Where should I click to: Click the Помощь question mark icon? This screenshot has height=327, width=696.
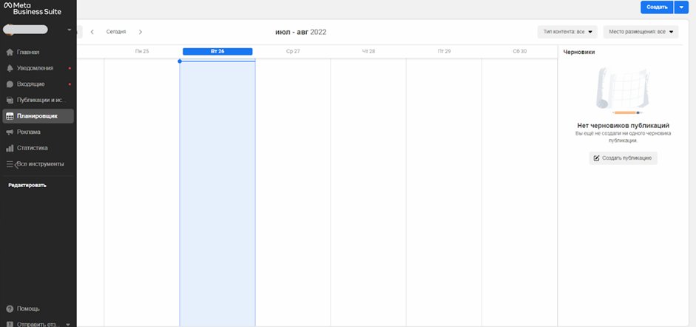coord(10,309)
